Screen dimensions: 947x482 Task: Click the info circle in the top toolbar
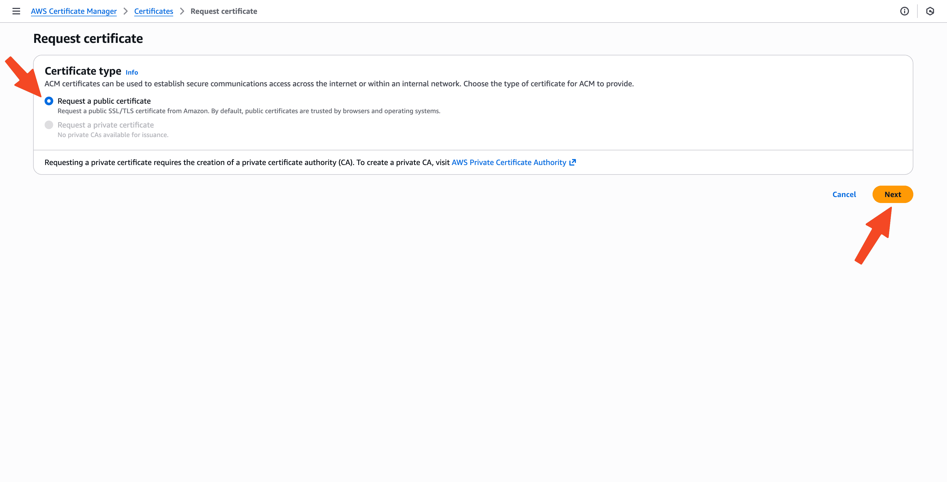pos(904,11)
